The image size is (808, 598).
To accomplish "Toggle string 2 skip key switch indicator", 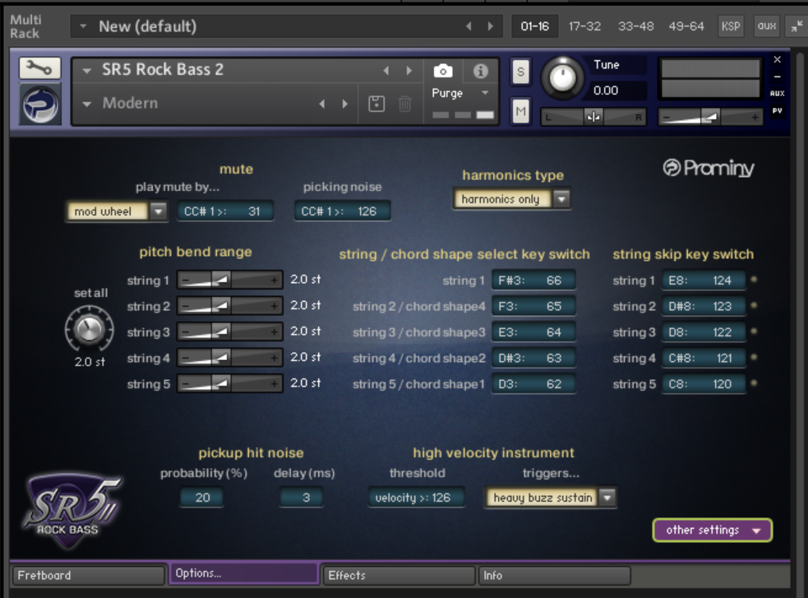I will pos(754,306).
